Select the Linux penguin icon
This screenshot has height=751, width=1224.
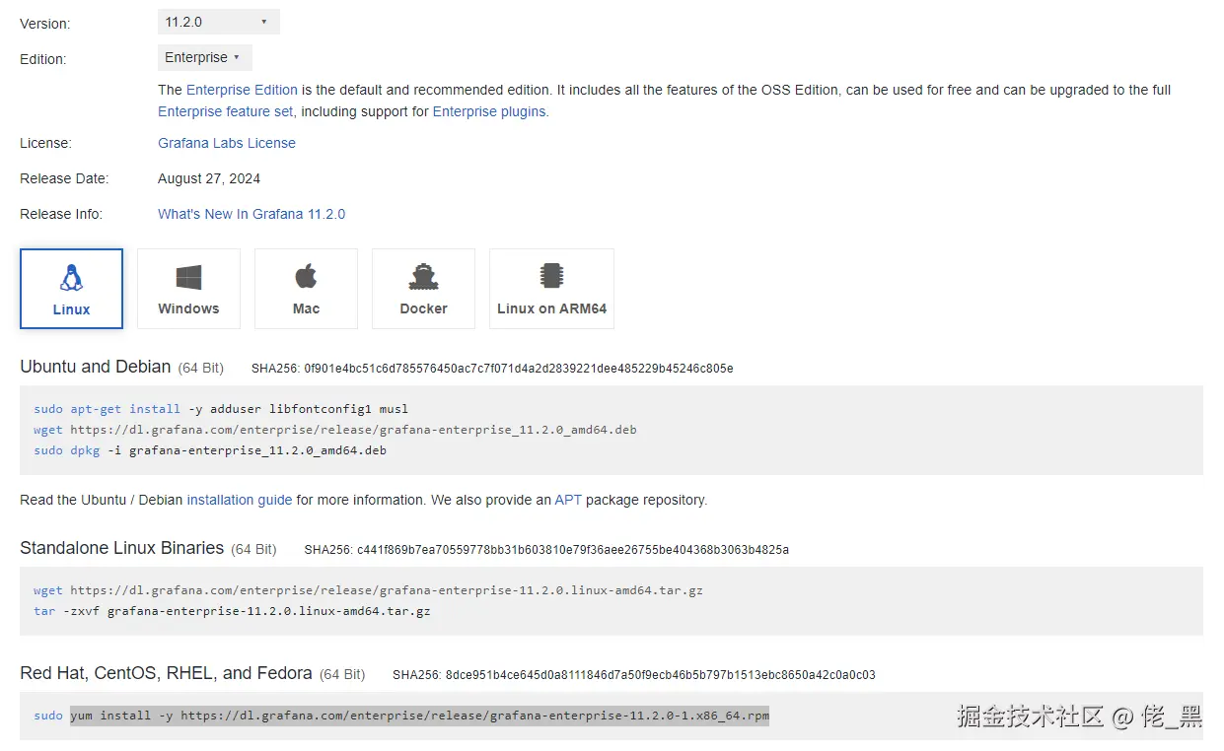71,278
